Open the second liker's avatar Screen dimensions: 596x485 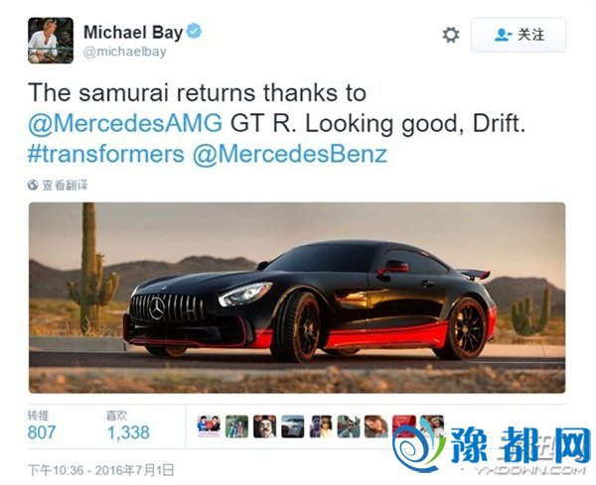click(236, 426)
